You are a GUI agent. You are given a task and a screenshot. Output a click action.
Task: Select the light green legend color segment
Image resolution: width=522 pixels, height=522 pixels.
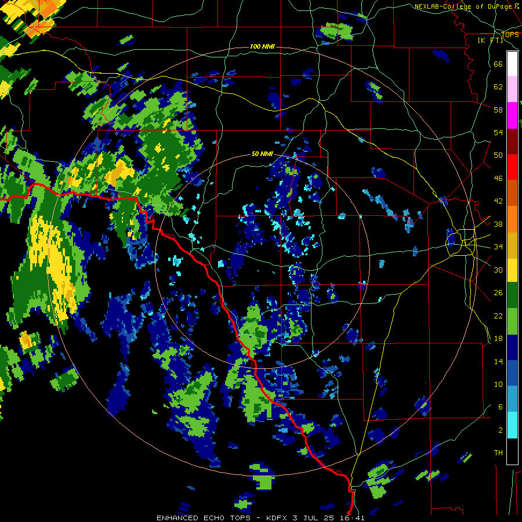[x=512, y=321]
